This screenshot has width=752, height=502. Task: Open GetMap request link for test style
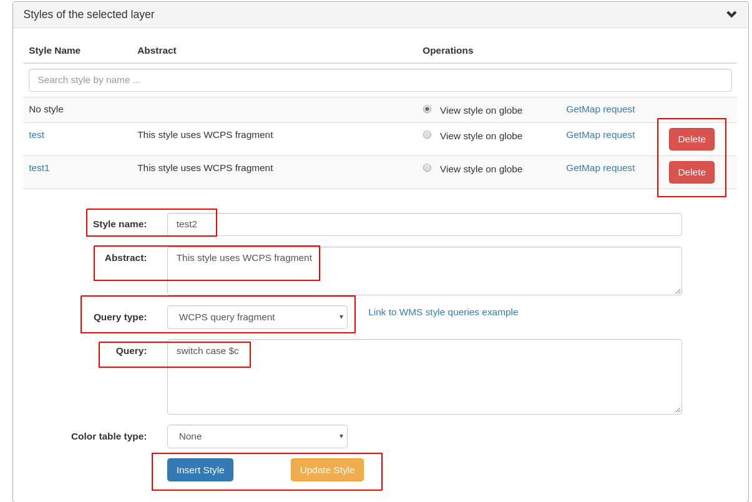[600, 135]
